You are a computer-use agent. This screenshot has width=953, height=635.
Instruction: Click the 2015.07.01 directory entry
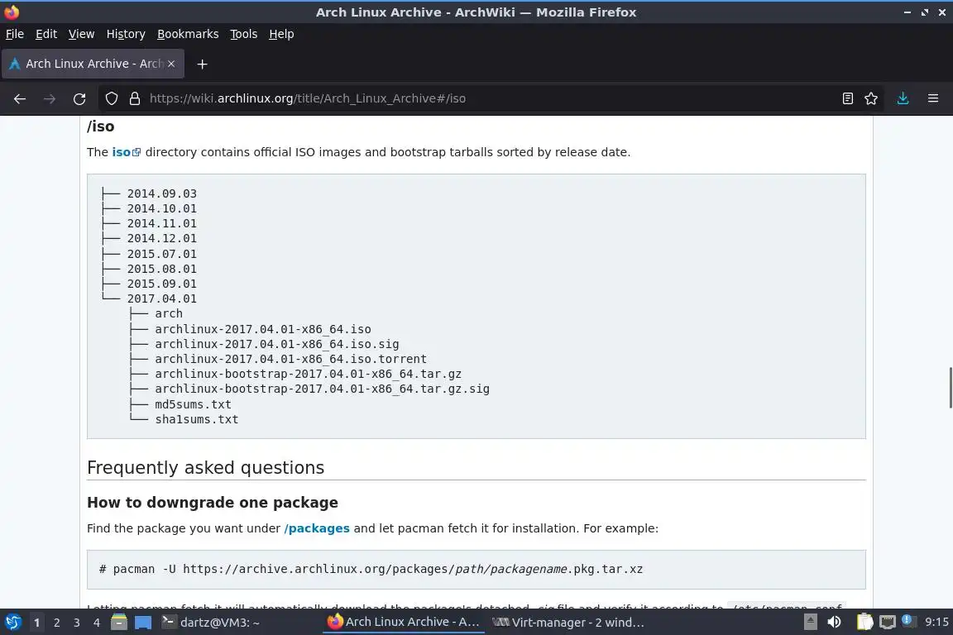pyautogui.click(x=161, y=254)
